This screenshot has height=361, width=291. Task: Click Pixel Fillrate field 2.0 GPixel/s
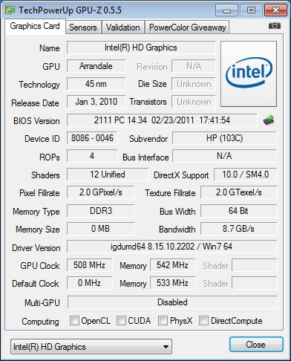(x=101, y=192)
